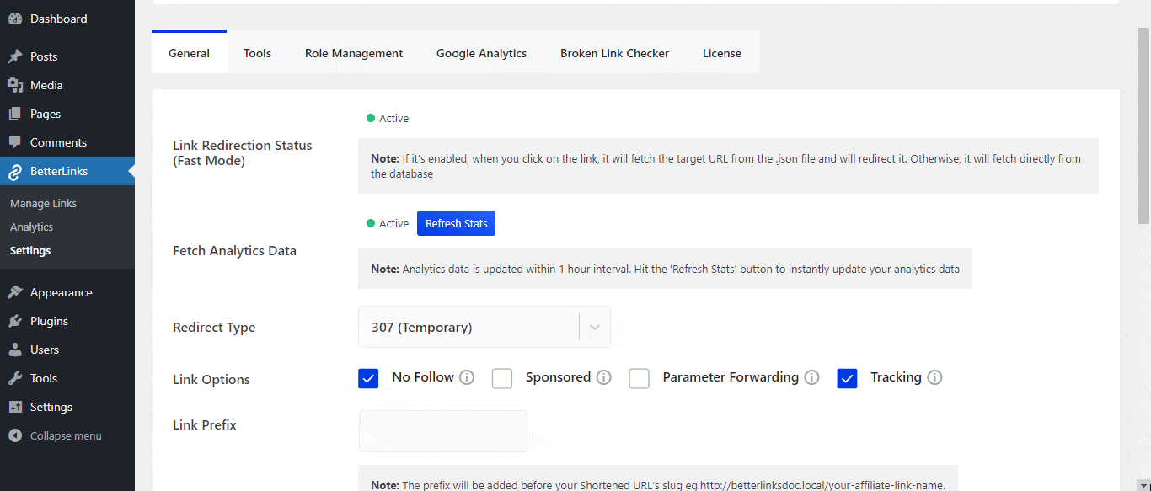
Task: Click the Posts pushpin icon
Action: pyautogui.click(x=15, y=56)
